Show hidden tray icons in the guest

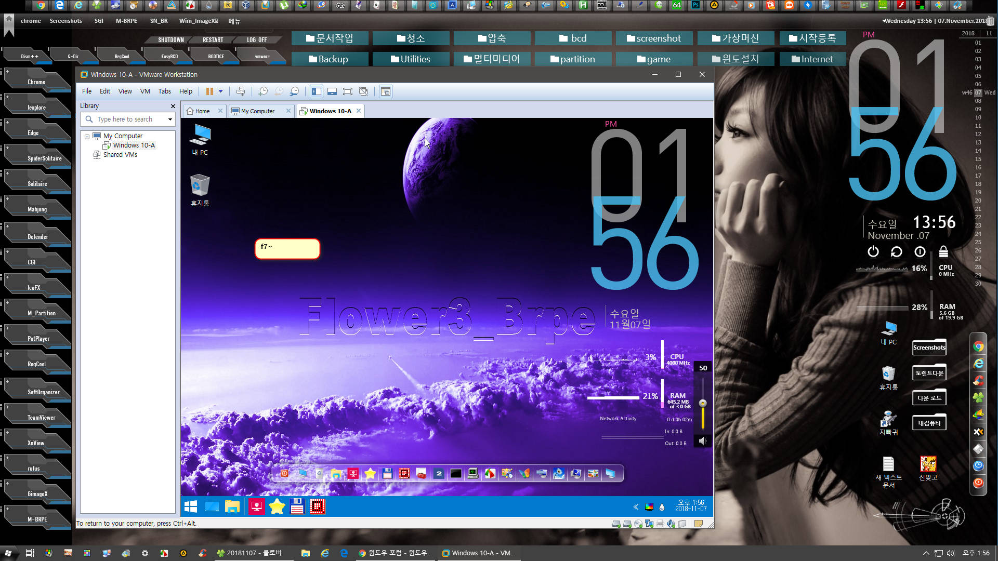click(x=635, y=507)
